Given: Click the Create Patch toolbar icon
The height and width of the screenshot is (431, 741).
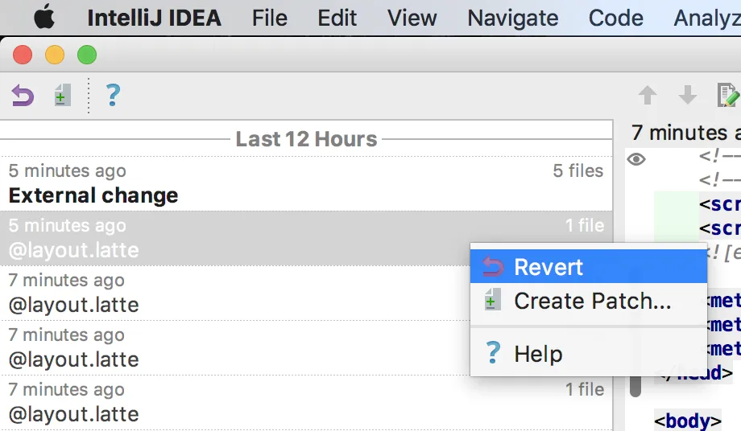Looking at the screenshot, I should coord(62,96).
